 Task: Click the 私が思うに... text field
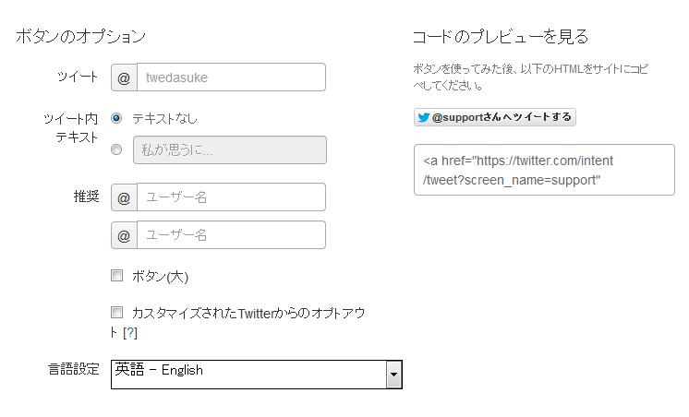tap(230, 150)
